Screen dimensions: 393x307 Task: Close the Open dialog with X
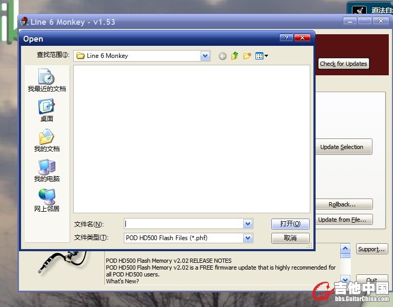pyautogui.click(x=302, y=38)
